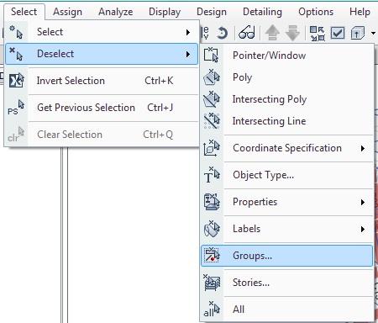The width and height of the screenshot is (378, 323).
Task: Click the Deselect Stories icon
Action: click(212, 283)
